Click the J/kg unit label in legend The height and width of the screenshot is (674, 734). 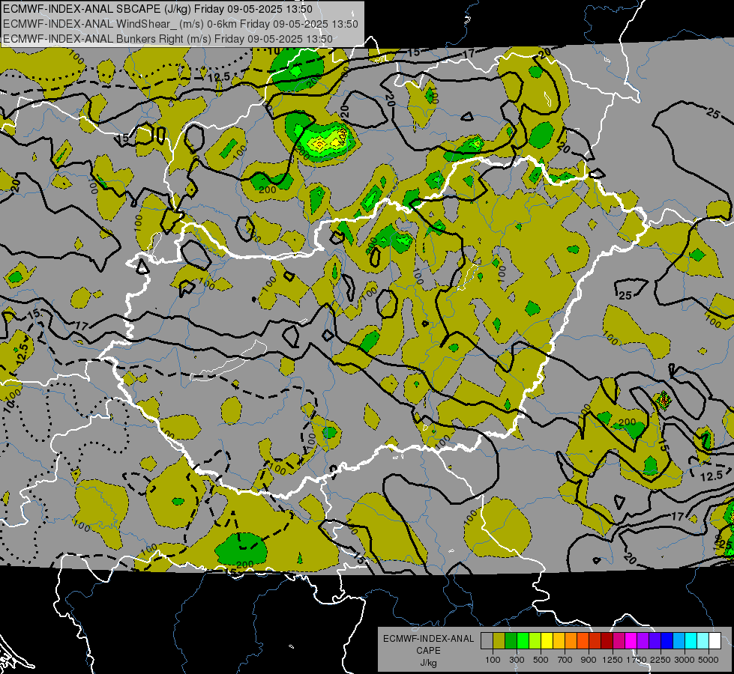point(428,663)
